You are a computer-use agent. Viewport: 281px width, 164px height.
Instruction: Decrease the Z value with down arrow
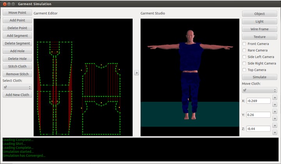coord(275,132)
